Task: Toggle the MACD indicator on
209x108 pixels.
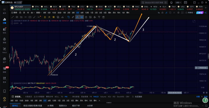Action: click(x=96, y=97)
